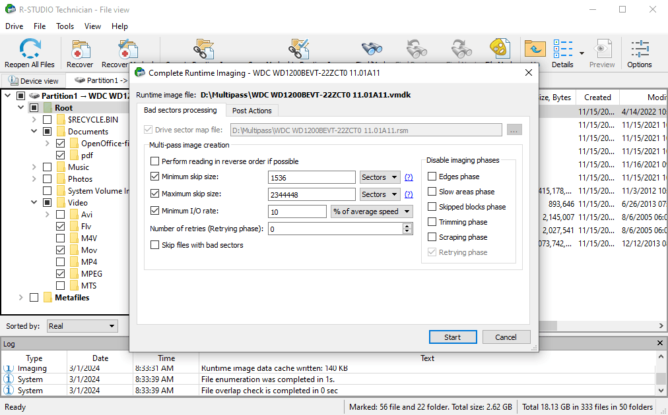This screenshot has height=415, width=668.
Task: Mark the MP4 folder checkbox
Action: pos(61,262)
